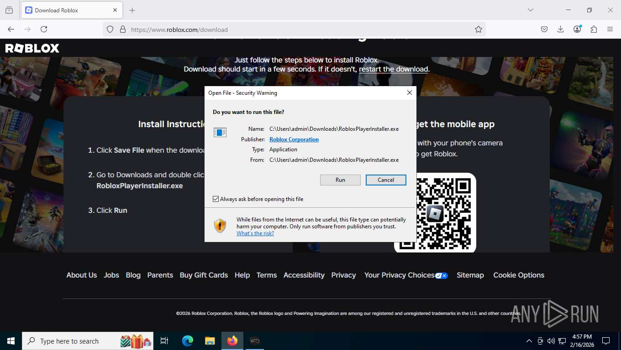
Task: Open the Sitemap footer link
Action: pos(470,275)
